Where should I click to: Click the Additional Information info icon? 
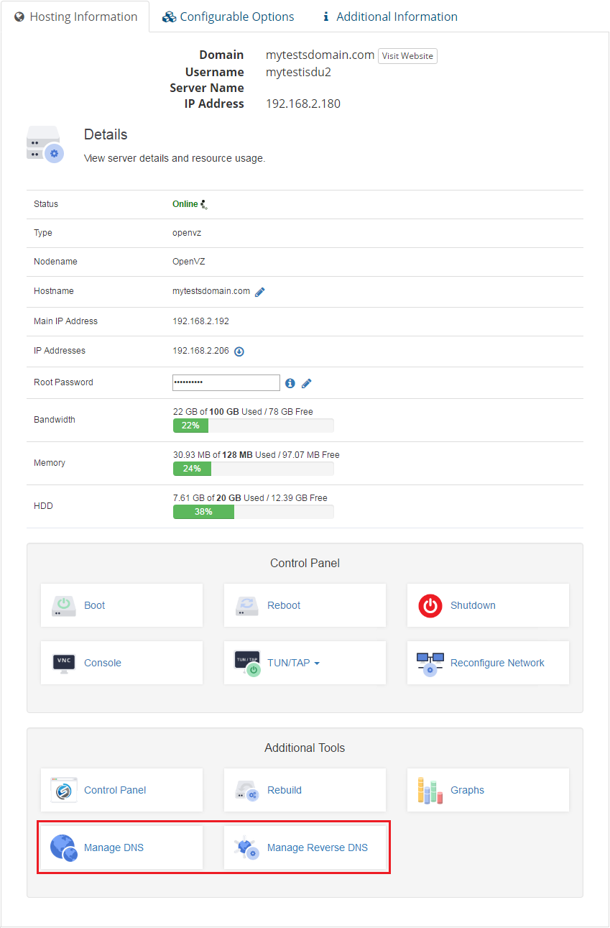[325, 17]
